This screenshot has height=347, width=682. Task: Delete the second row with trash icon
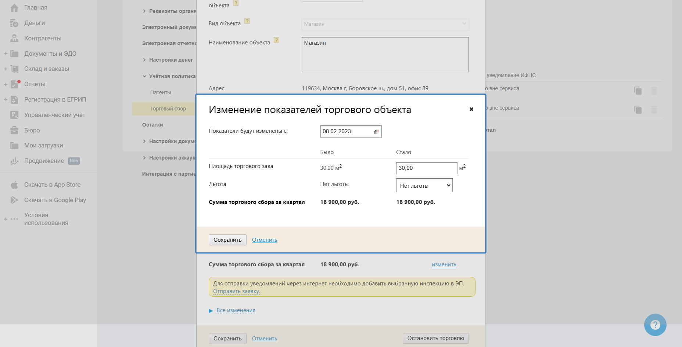[x=654, y=110]
